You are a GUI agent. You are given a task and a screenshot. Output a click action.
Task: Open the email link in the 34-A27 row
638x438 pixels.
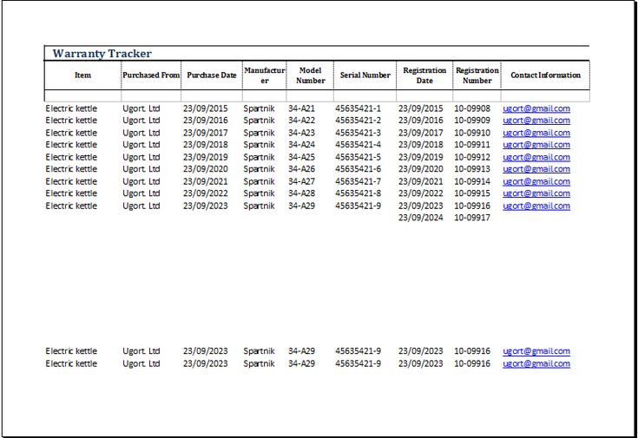coord(536,182)
